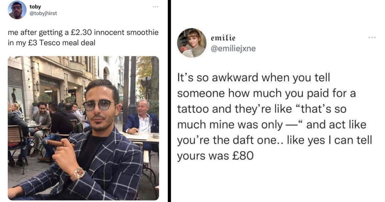Viewport: 385px width, 202px height.
Task: Click the black divider between the tweets
Action: coord(169,101)
